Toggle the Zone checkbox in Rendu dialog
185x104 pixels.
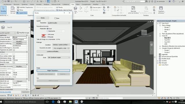[55, 18]
